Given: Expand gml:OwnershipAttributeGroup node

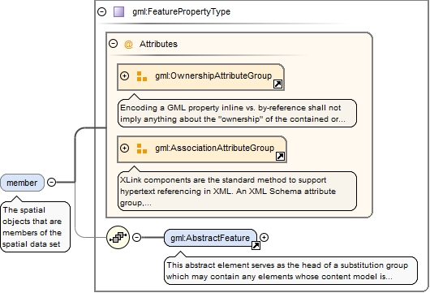Looking at the screenshot, I should (x=124, y=75).
